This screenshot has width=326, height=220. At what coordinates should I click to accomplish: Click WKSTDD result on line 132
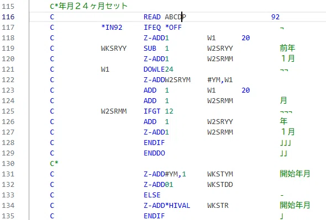(x=220, y=184)
